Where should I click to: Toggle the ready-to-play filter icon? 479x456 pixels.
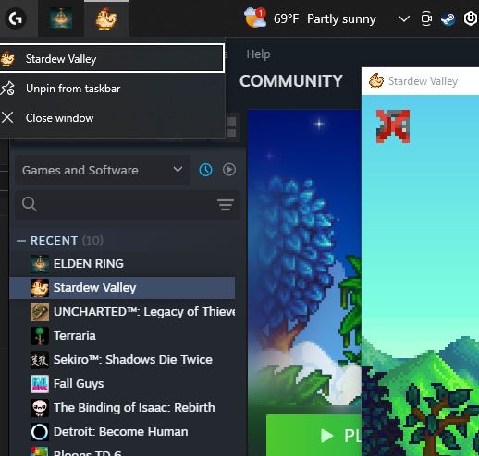[x=229, y=170]
